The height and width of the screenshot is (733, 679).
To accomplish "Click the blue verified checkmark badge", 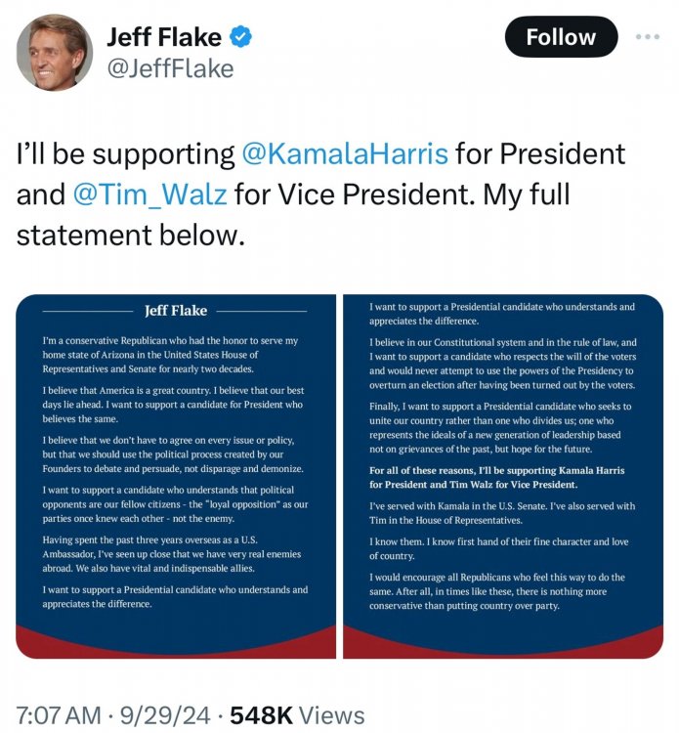I will (x=241, y=38).
